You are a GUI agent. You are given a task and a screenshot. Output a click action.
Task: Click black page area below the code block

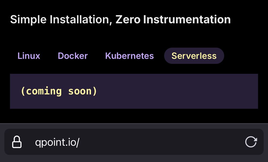click(134, 116)
